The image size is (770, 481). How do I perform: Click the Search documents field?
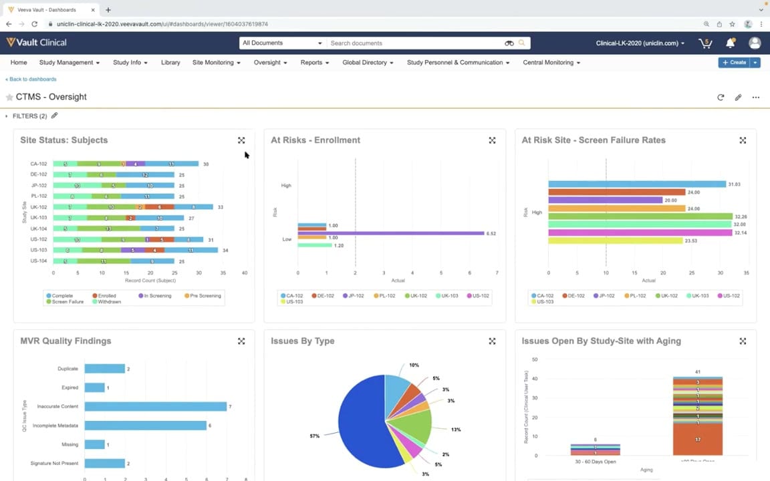click(x=415, y=43)
